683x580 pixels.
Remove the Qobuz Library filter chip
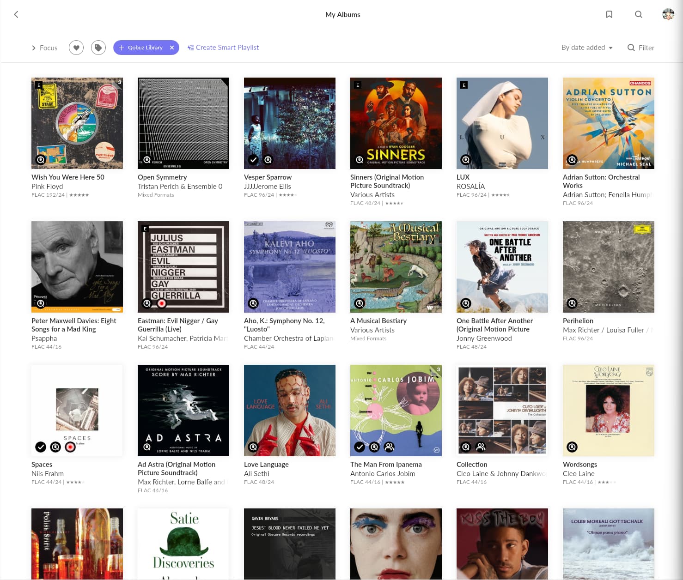pos(172,48)
